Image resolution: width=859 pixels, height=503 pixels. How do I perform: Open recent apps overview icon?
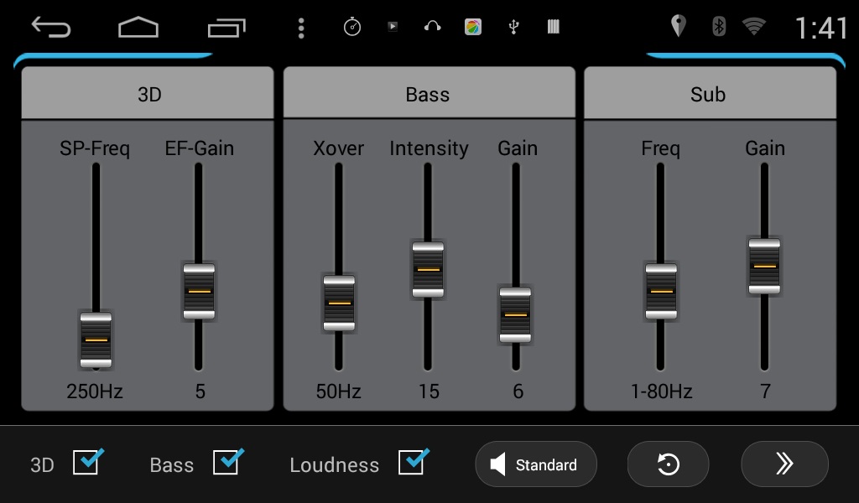tap(226, 28)
